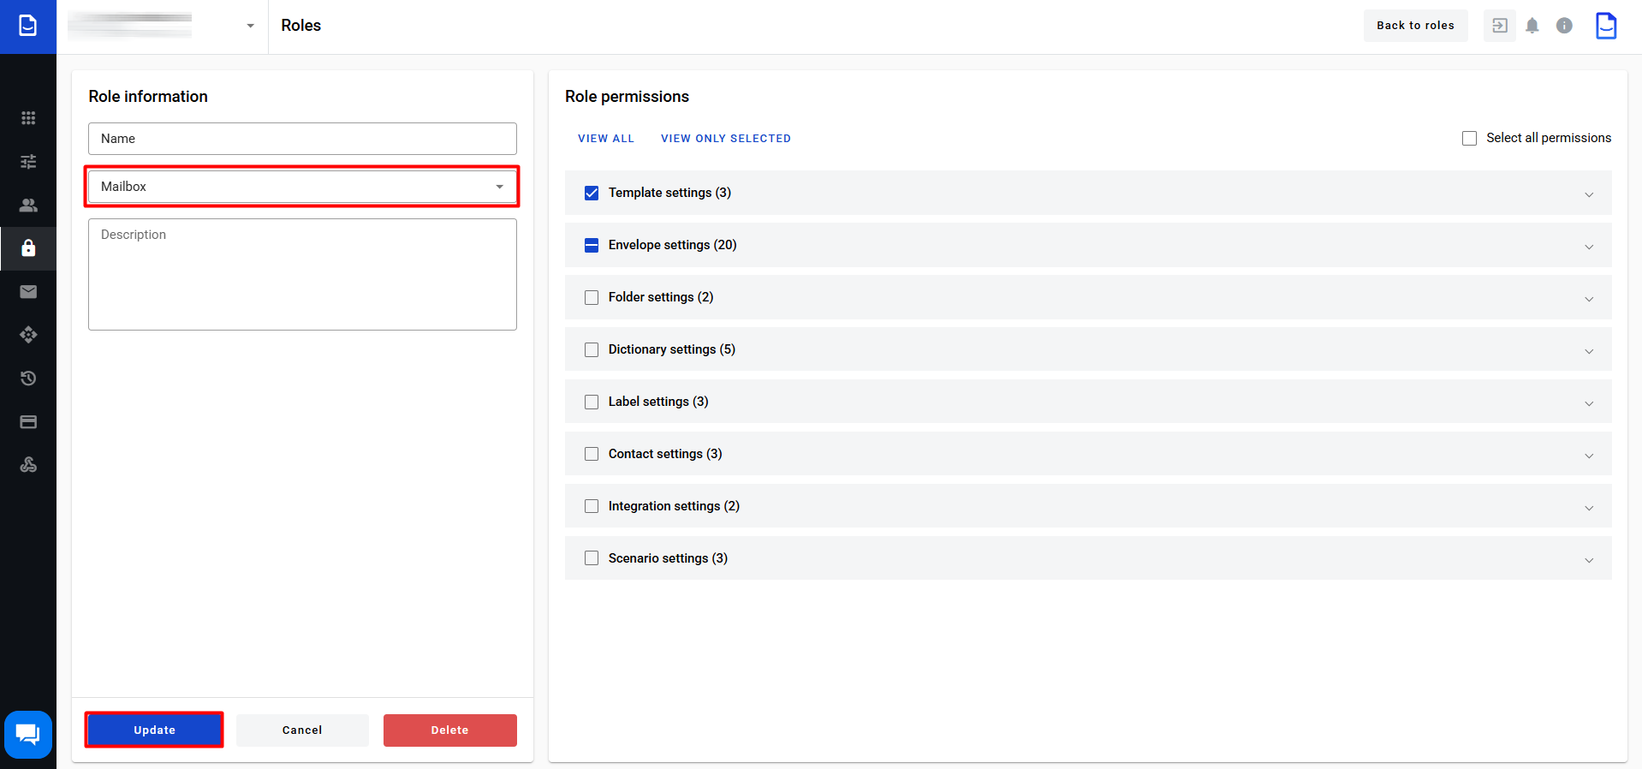The width and height of the screenshot is (1642, 769).
Task: Open the Mailbox dropdown
Action: pos(302,187)
